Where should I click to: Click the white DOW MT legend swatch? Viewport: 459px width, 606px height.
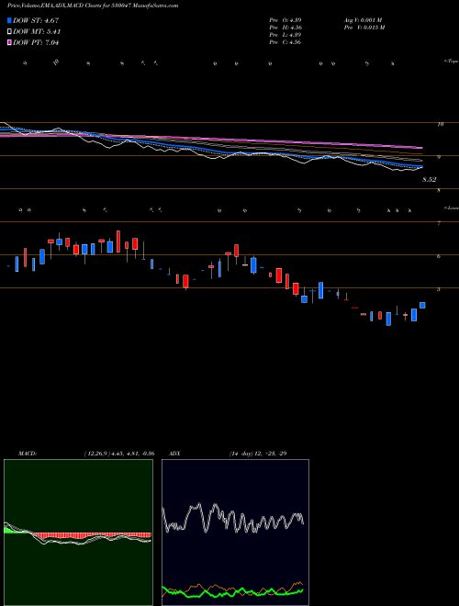tap(10, 32)
